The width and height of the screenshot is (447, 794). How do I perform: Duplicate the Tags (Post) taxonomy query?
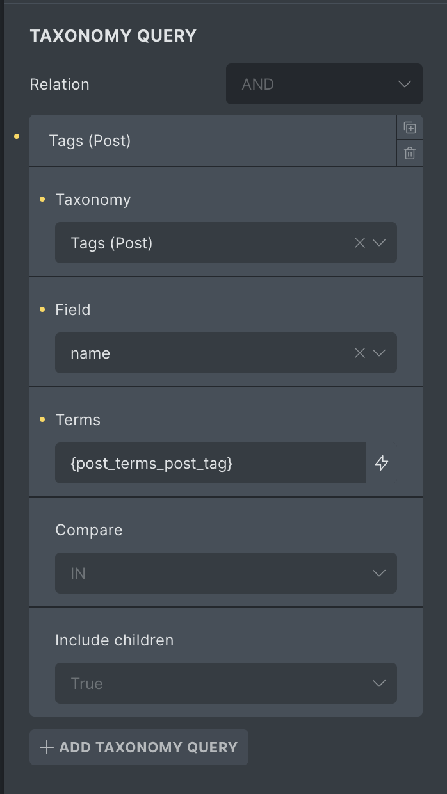(x=410, y=128)
